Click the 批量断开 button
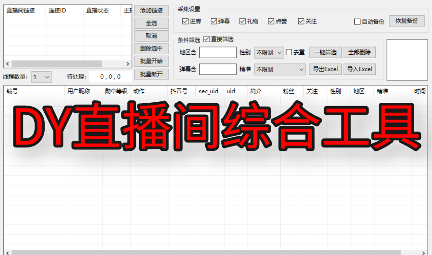The height and width of the screenshot is (255, 432). click(151, 74)
